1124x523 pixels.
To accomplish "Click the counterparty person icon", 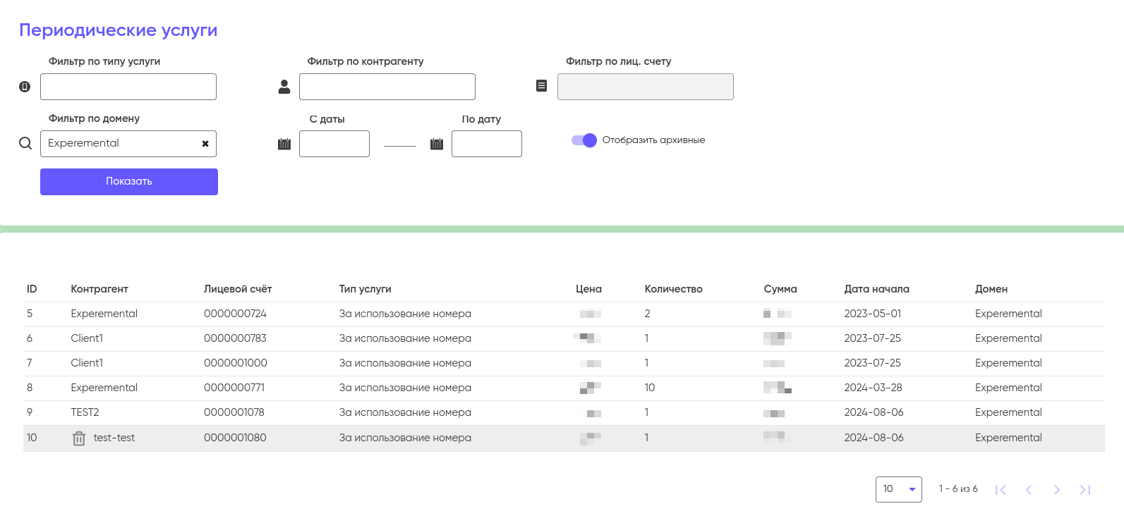I will (284, 87).
